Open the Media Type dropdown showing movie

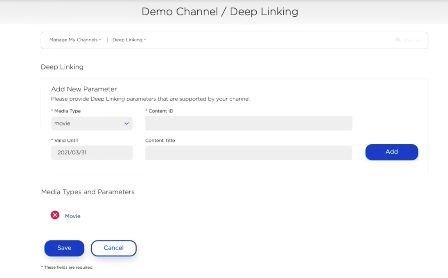pyautogui.click(x=92, y=123)
